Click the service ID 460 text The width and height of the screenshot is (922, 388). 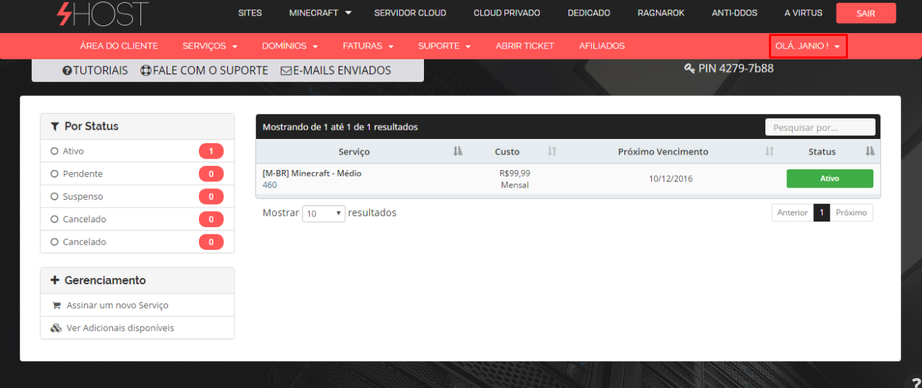tap(269, 185)
